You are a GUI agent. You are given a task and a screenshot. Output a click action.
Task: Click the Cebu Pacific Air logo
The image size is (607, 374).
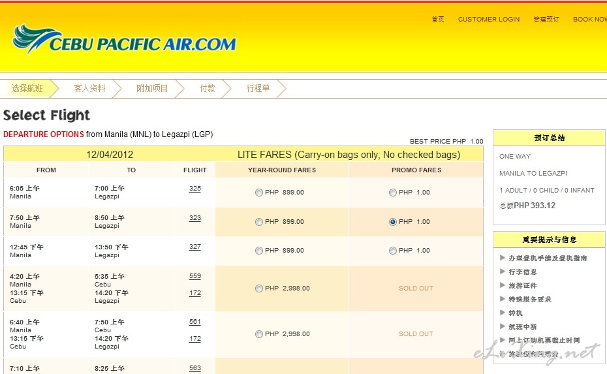pyautogui.click(x=124, y=40)
